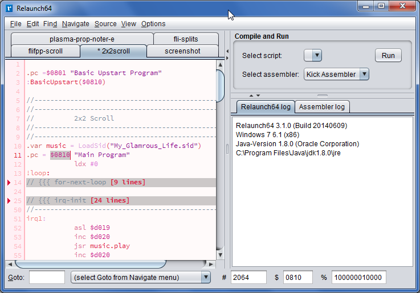Viewport: 420px width, 293px height.
Task: Open the Goto selection combo box
Action: 140,278
